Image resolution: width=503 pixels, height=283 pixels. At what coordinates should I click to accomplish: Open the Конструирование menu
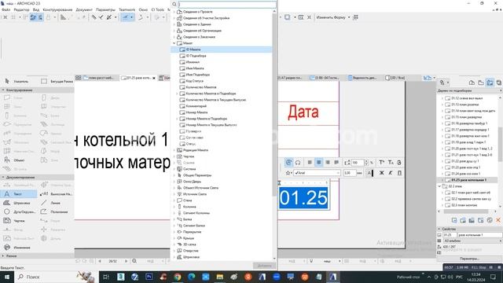(57, 9)
